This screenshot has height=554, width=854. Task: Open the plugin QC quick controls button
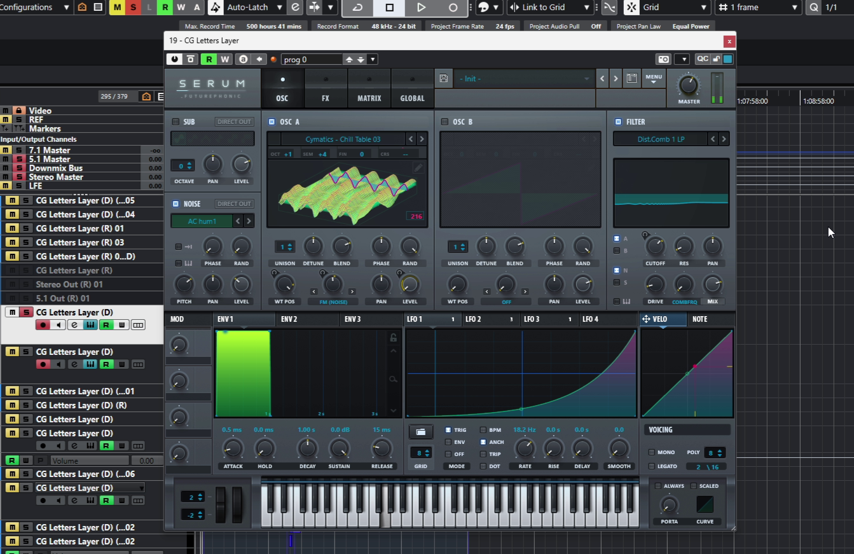click(702, 59)
